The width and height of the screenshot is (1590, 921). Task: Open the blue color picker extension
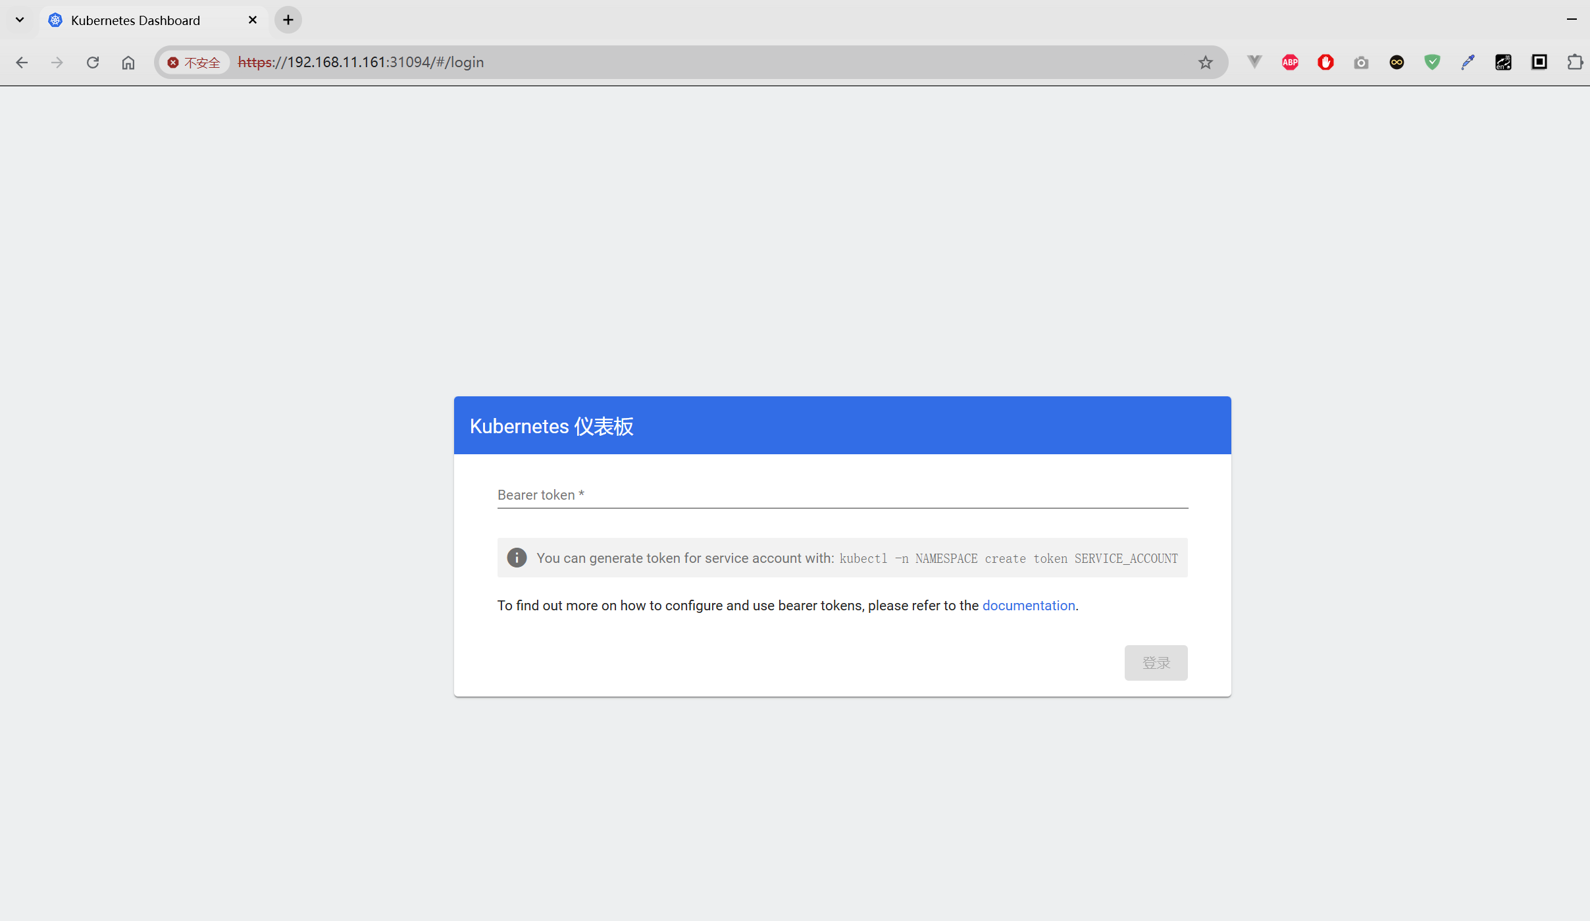(x=1468, y=63)
